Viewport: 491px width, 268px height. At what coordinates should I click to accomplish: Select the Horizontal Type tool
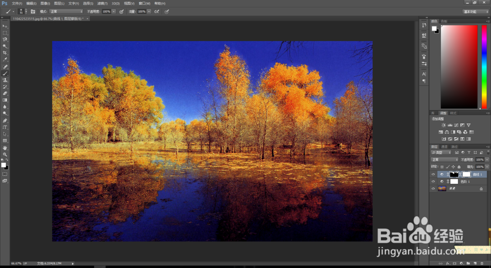coord(5,127)
